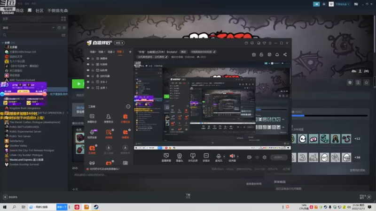The height and width of the screenshot is (211, 376).
Task: Open Steam 社区 menu
Action: [x=39, y=10]
